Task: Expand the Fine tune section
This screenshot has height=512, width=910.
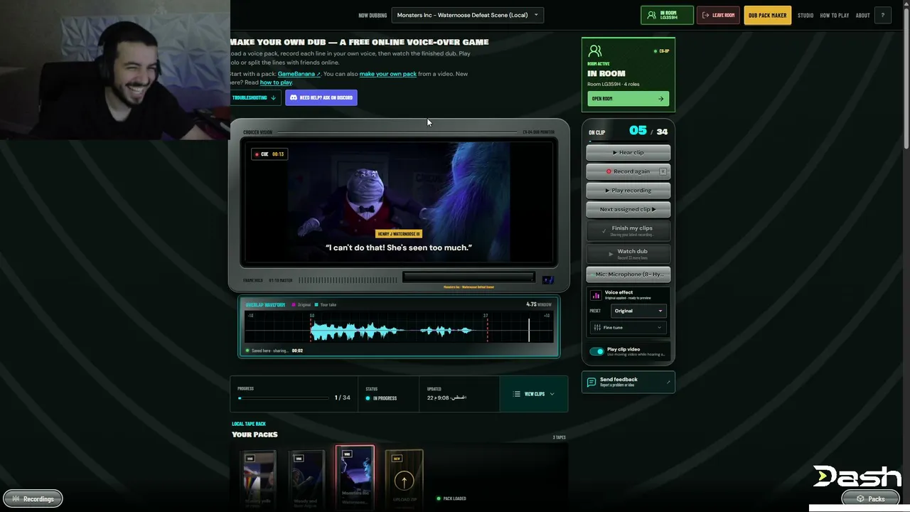Action: [628, 328]
